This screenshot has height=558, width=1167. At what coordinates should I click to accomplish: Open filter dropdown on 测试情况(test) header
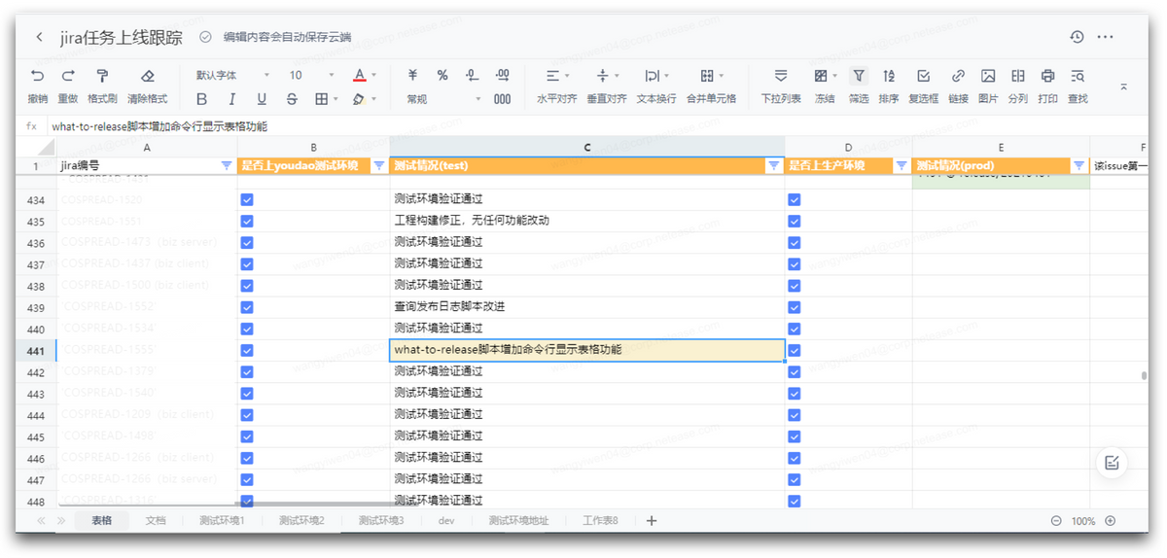click(774, 166)
